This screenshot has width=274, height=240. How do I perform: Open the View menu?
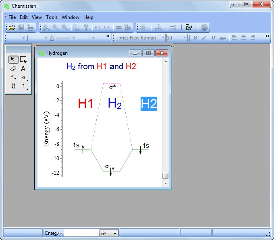coord(37,17)
